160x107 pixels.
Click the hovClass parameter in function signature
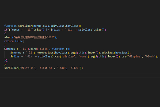pyautogui.click(x=72, y=26)
